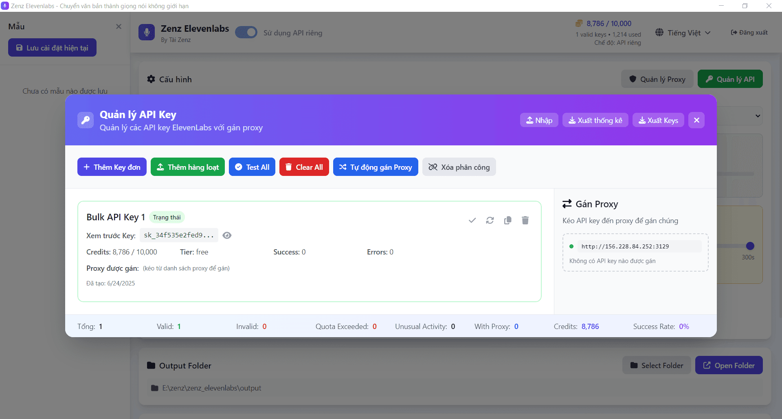Click the checkmark validate icon for Bulk API Key 1
Screen dimensions: 782x419
[x=472, y=220]
